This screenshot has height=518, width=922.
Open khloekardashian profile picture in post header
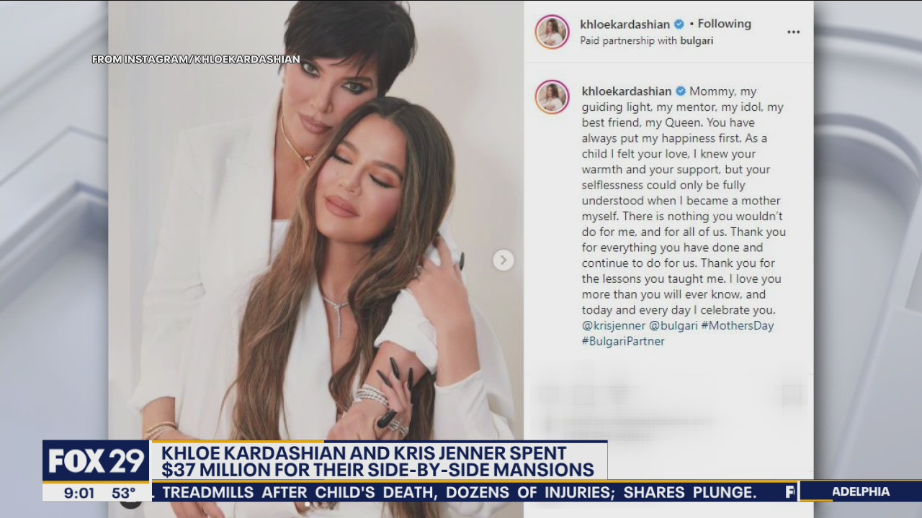click(552, 32)
